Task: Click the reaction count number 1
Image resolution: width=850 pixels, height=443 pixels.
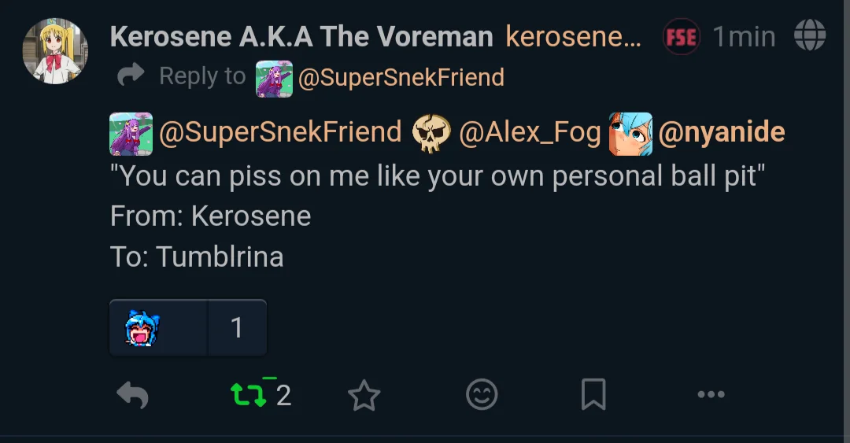Action: [237, 327]
